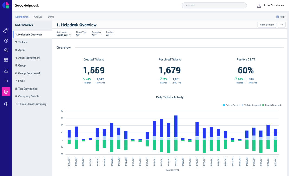This screenshot has height=176, width=289.
Task: Select the tickets icon in the left sidebar
Action: [6, 31]
